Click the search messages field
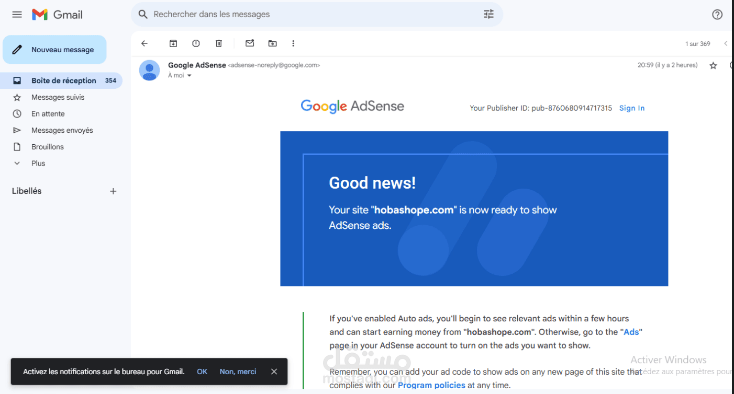 tap(317, 15)
